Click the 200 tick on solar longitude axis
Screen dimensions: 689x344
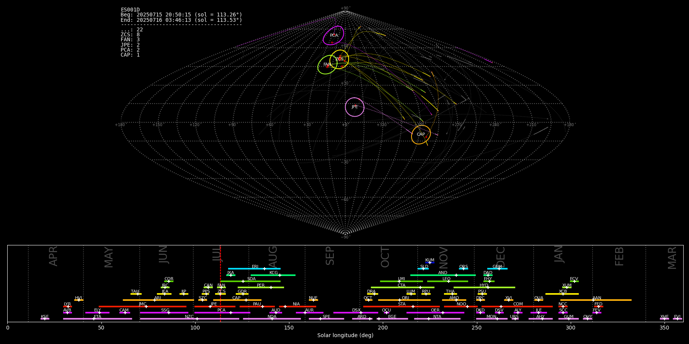click(x=383, y=328)
